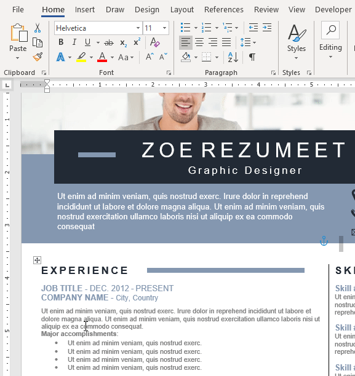Apply Text Effects and Typography

60,57
